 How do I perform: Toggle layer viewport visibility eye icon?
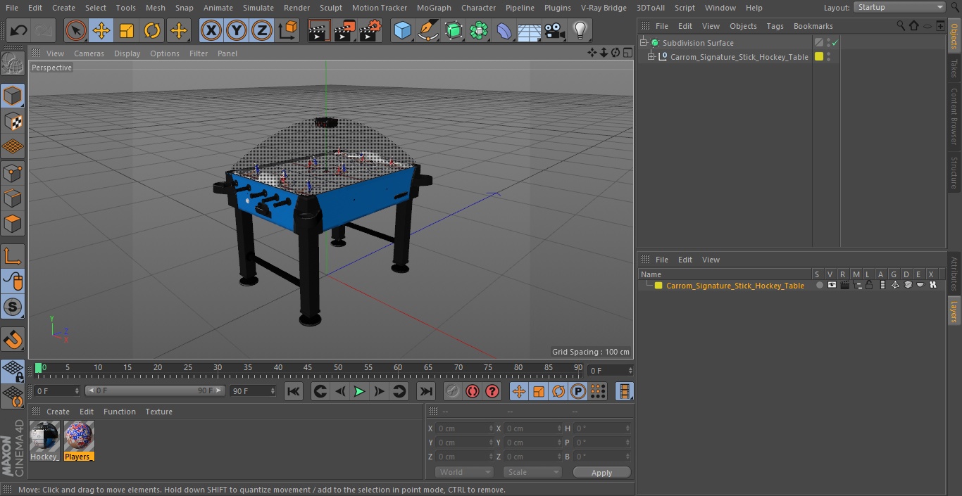coord(832,285)
